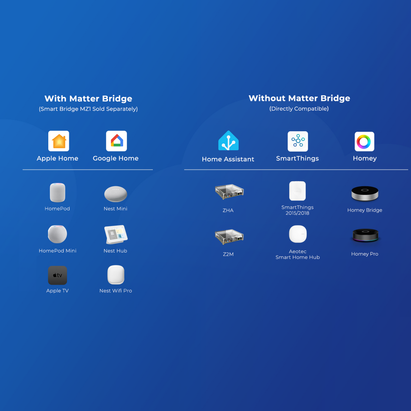The width and height of the screenshot is (411, 411).
Task: Select the ZHA hub board image
Action: coord(229,192)
